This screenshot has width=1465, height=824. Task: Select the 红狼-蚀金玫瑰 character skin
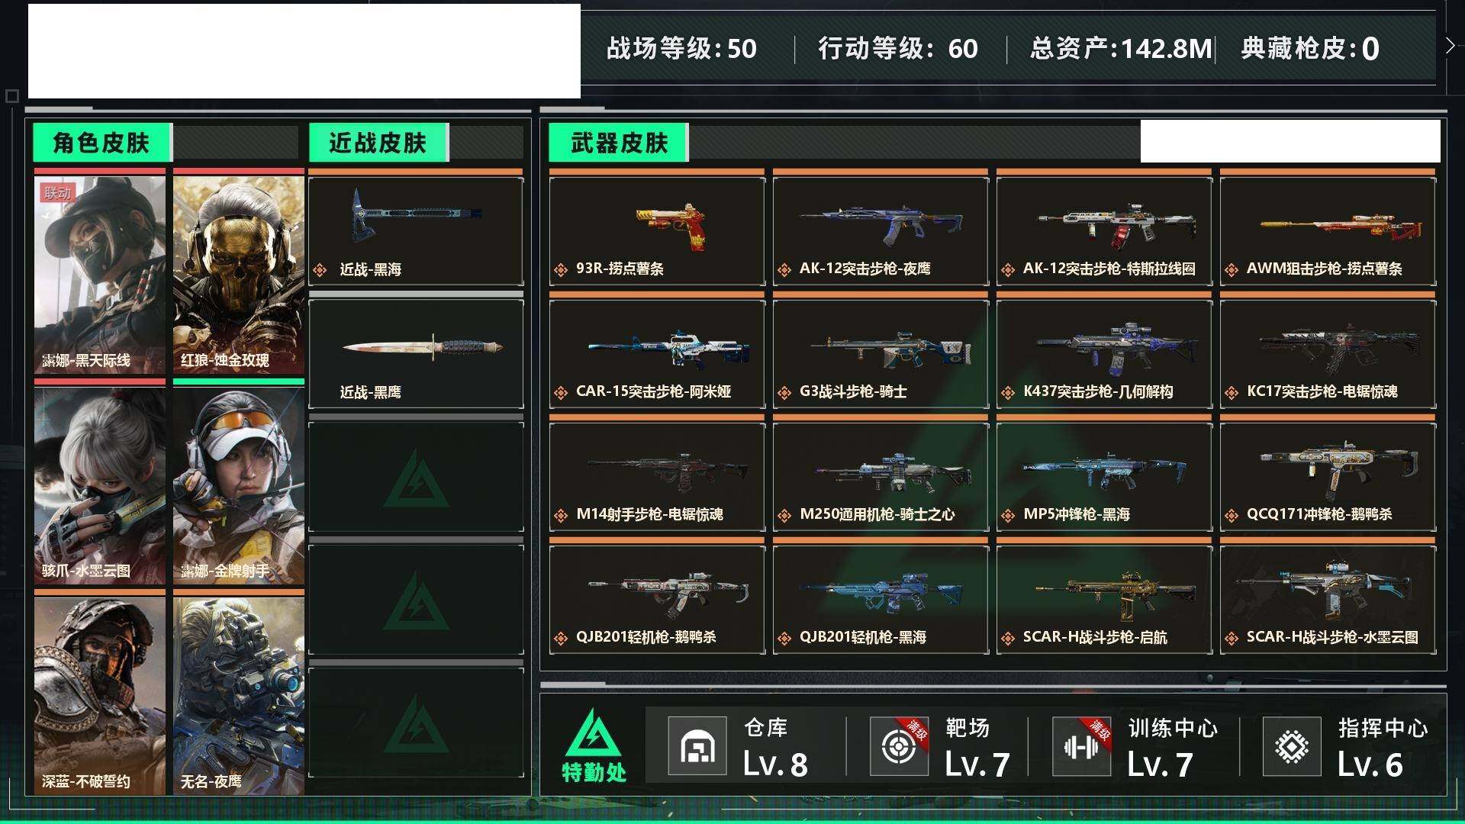[239, 275]
